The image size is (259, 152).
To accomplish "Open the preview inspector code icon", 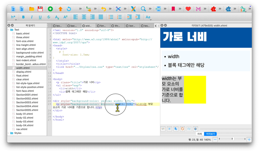I will point(163,129).
